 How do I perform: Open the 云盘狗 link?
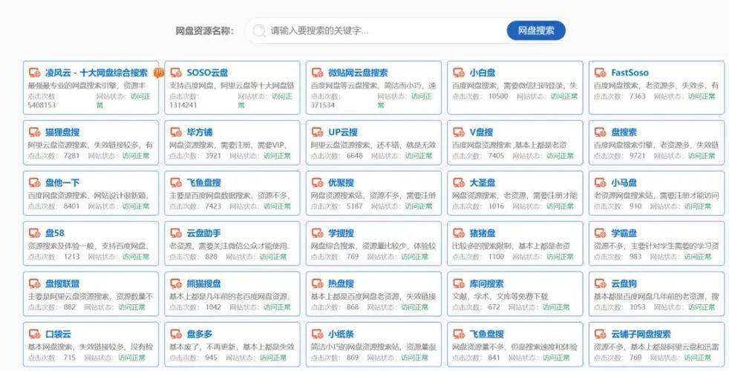click(x=624, y=283)
